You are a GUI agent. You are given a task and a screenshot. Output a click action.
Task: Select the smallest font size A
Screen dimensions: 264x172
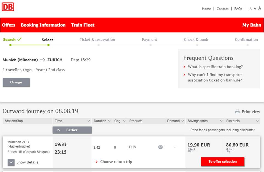[x=251, y=9]
